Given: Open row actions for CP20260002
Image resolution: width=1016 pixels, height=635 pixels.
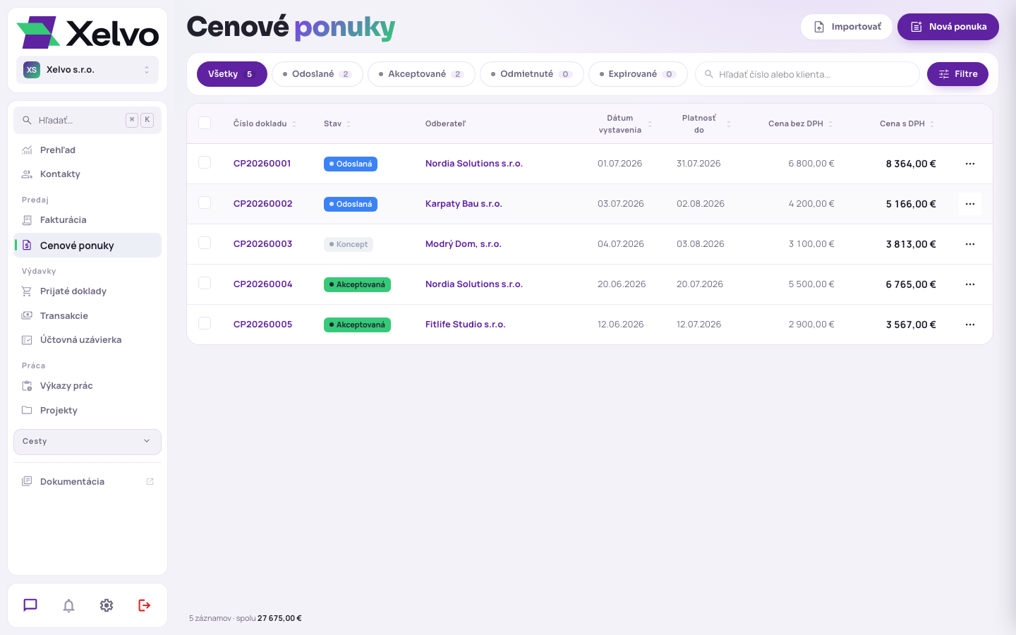Looking at the screenshot, I should [x=970, y=204].
